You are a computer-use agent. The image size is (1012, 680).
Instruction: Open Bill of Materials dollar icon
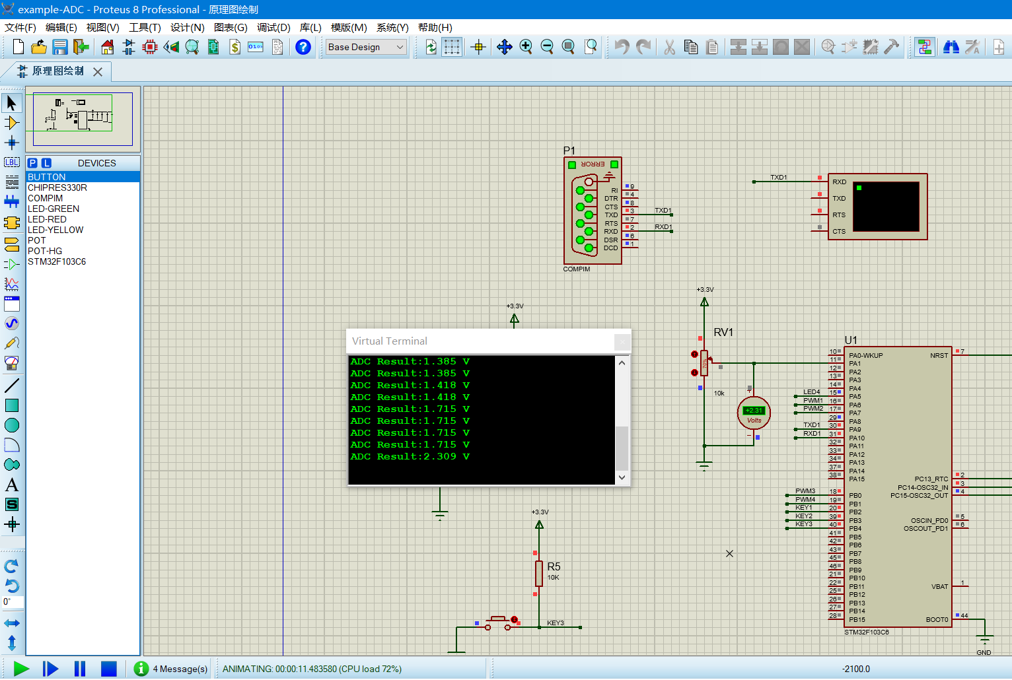[x=235, y=47]
